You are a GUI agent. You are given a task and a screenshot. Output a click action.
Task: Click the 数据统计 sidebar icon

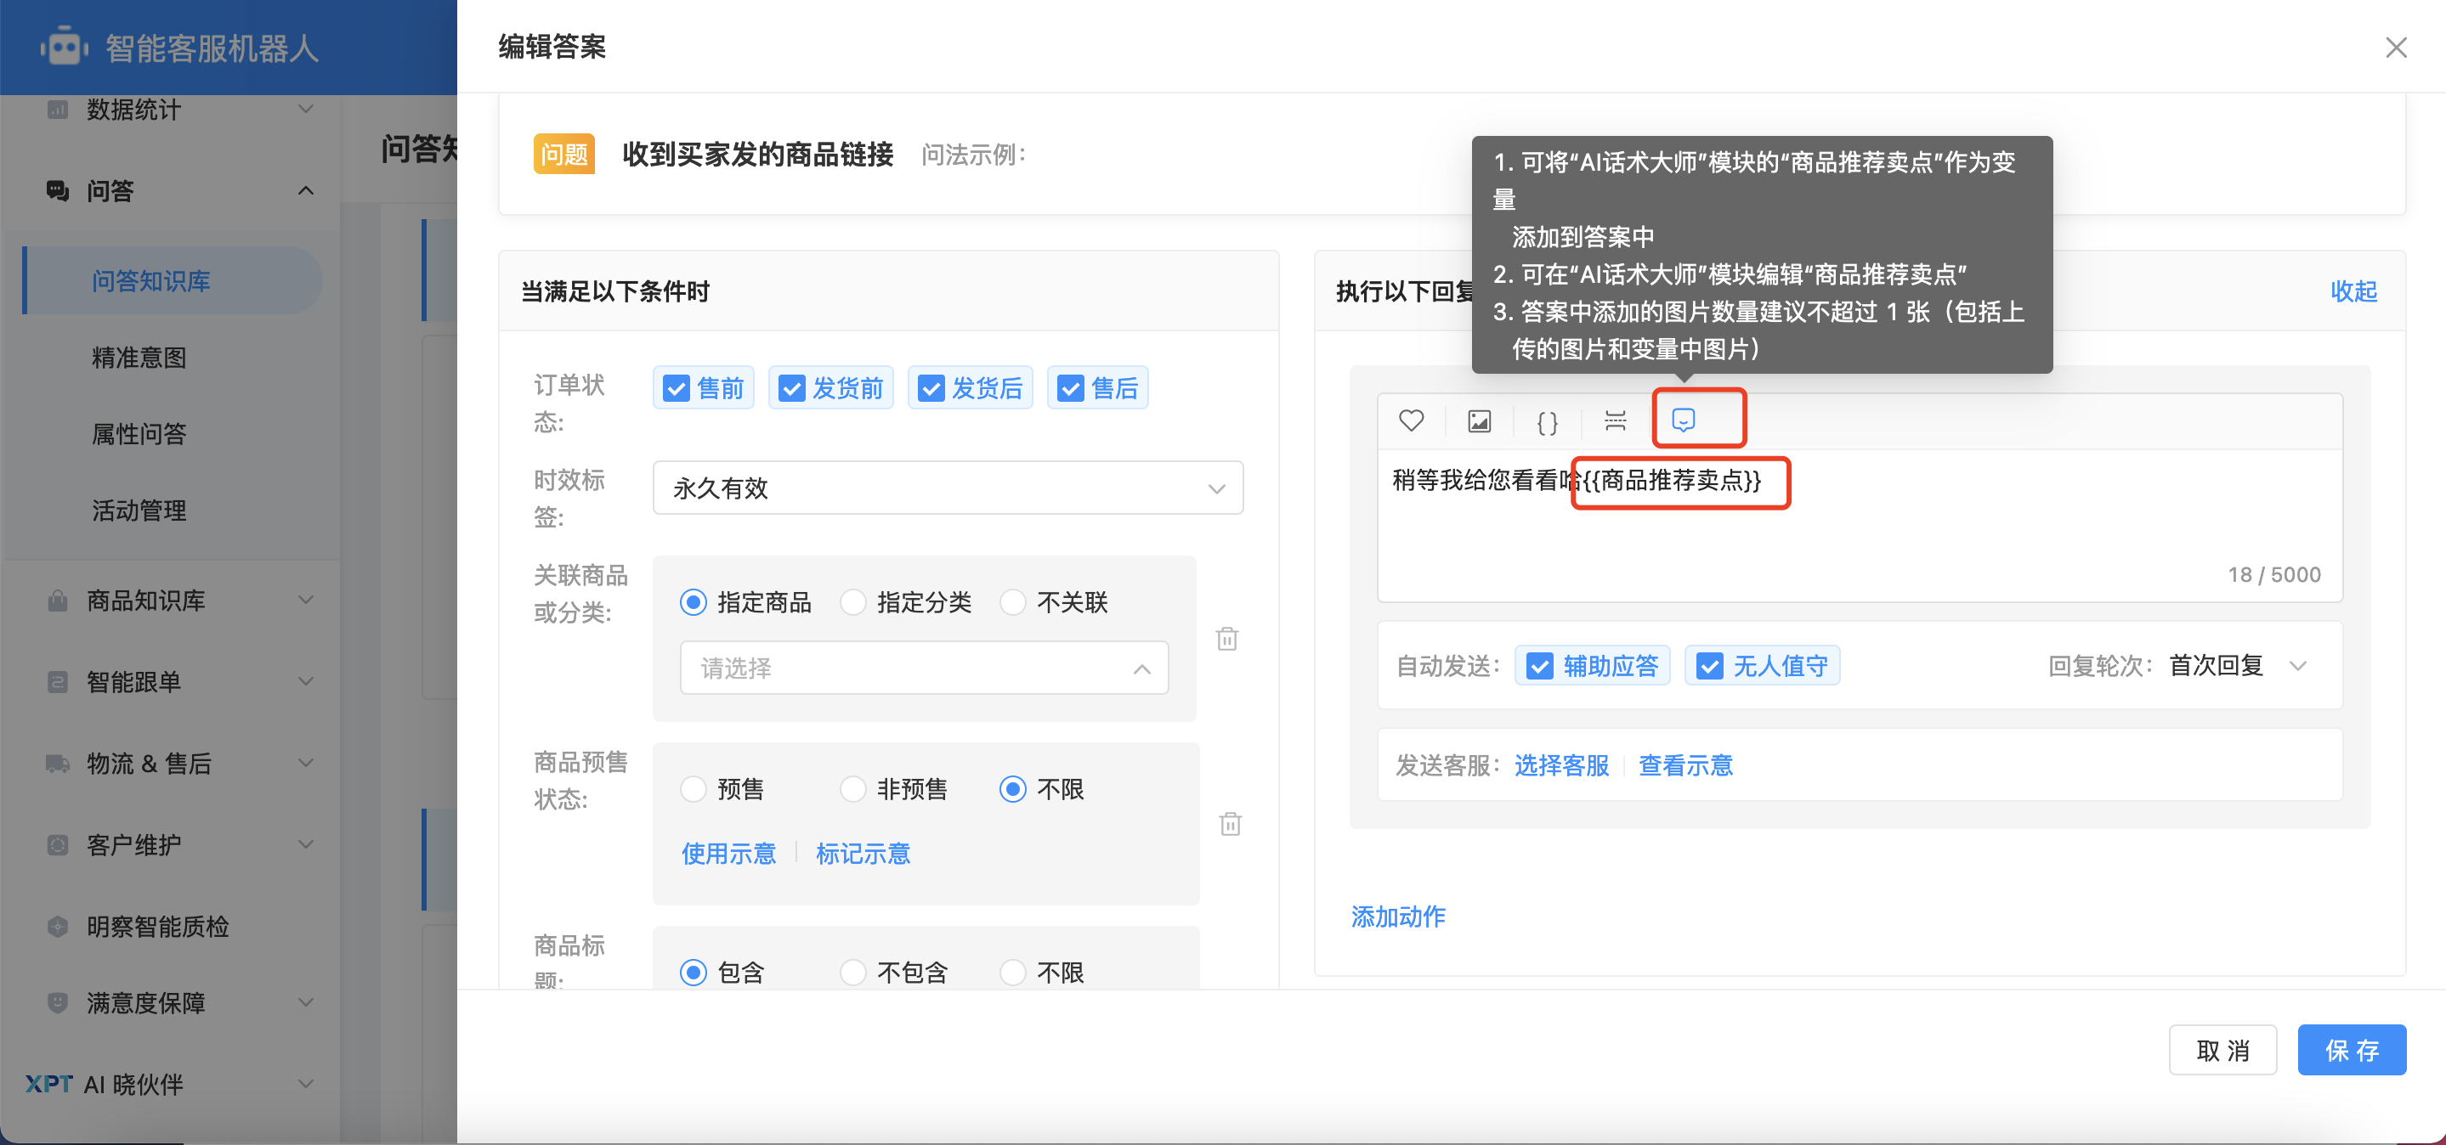pyautogui.click(x=58, y=109)
